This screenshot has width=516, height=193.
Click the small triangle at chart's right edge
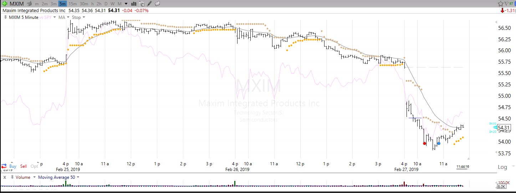tap(469, 159)
